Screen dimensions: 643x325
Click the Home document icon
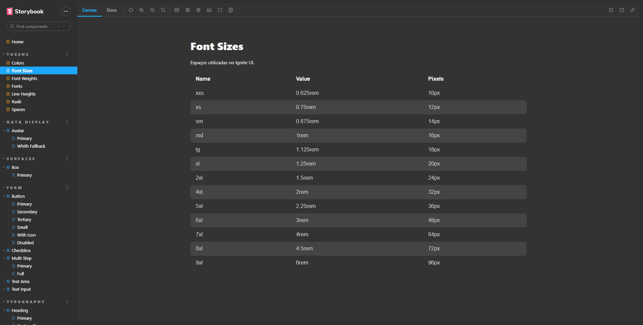tap(8, 42)
